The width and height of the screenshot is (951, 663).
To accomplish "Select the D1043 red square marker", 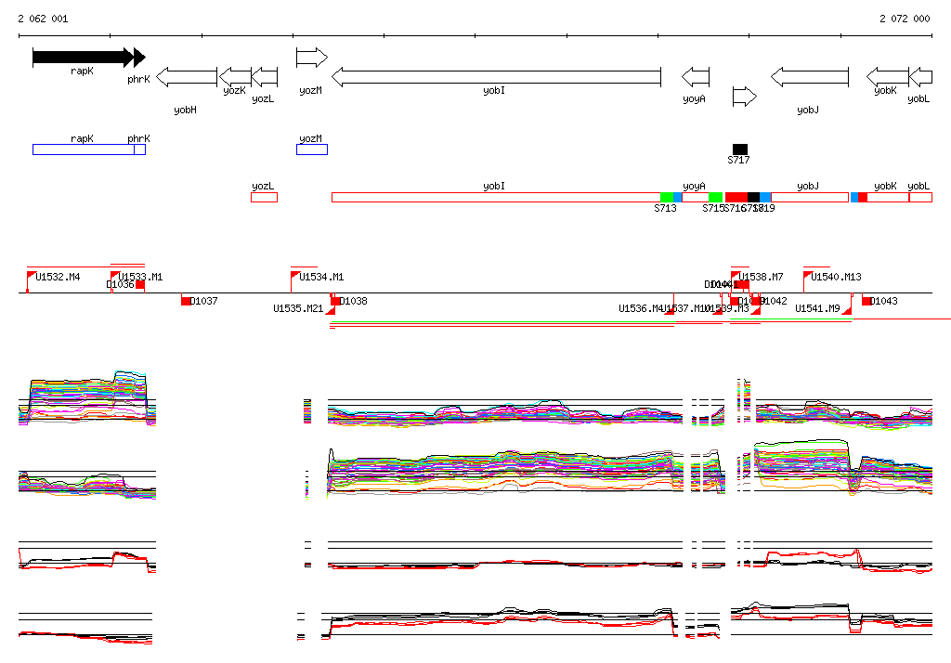I will tap(866, 301).
